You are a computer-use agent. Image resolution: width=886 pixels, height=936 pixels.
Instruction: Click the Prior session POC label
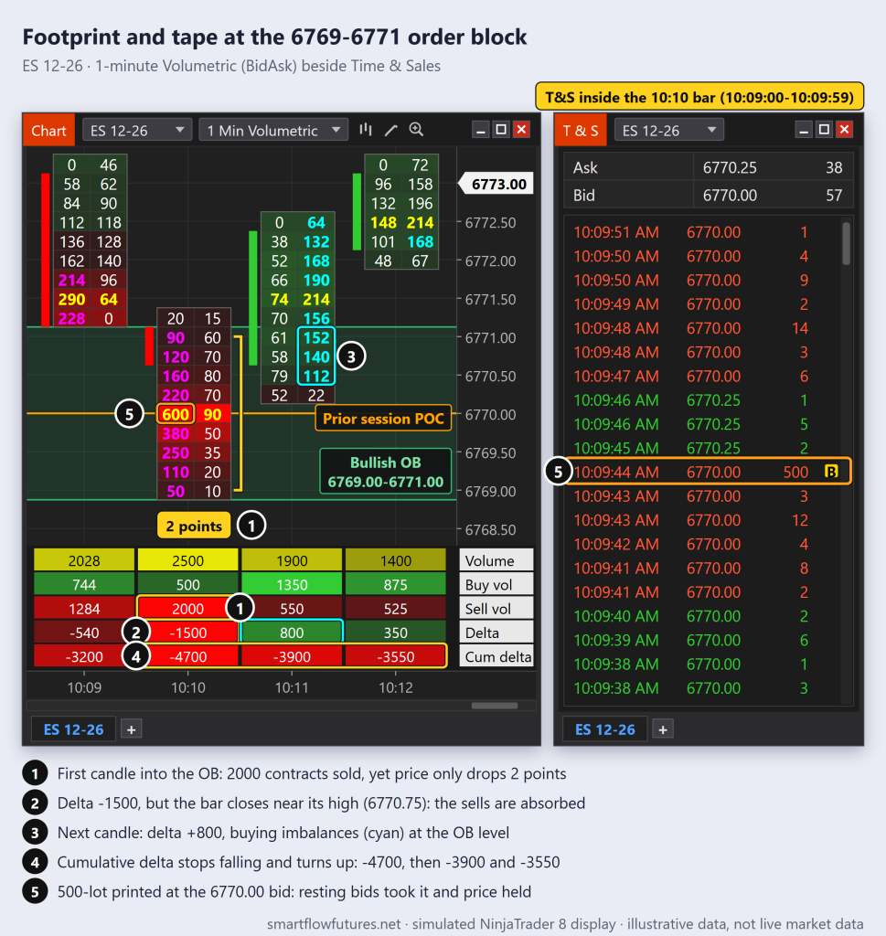pos(383,419)
